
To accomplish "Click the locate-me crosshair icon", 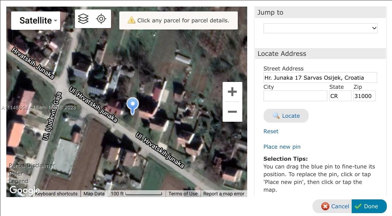I will [x=101, y=19].
